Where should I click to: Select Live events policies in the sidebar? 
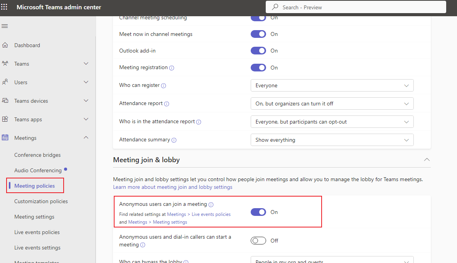click(x=37, y=232)
